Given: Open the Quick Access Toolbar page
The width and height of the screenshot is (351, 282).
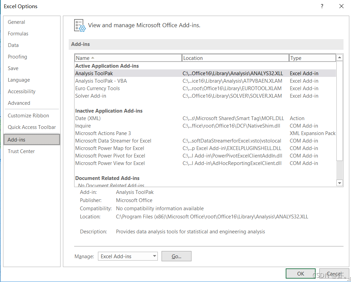Looking at the screenshot, I should 32,127.
